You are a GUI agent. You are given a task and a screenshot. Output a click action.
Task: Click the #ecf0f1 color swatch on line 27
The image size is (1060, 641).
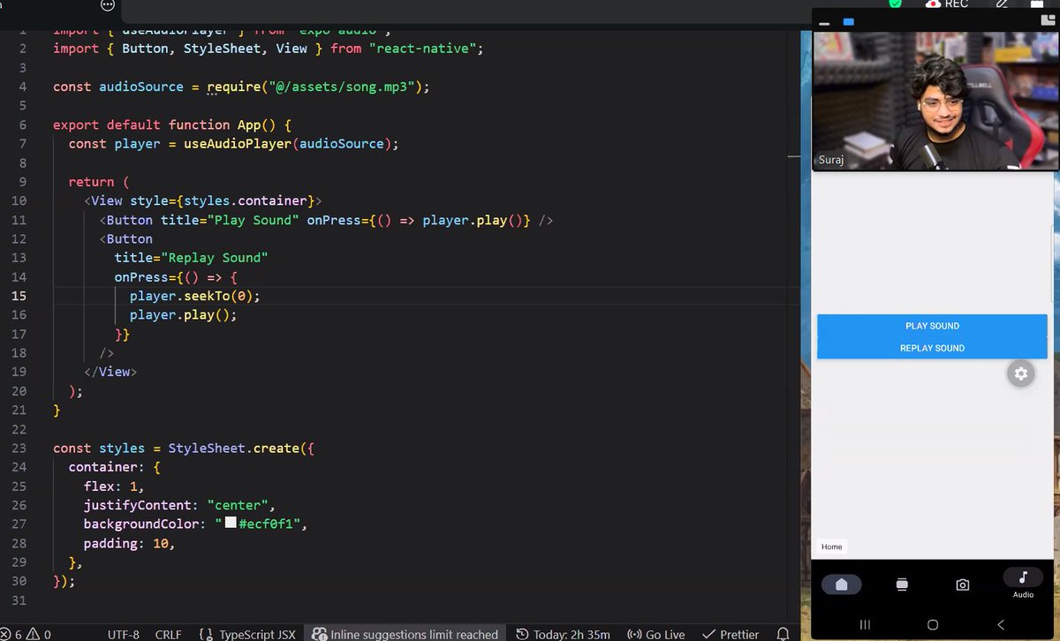click(x=231, y=524)
